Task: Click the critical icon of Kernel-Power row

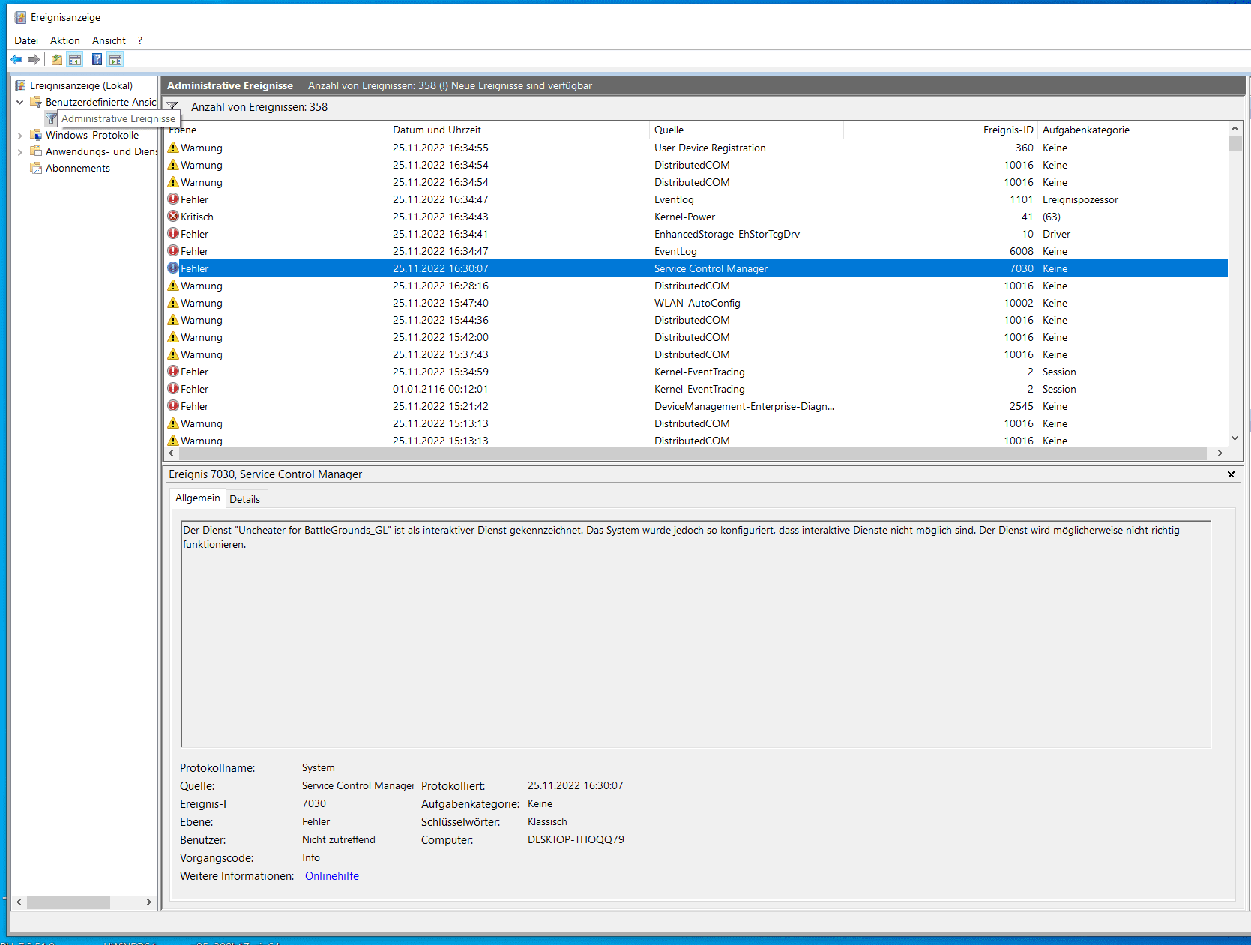Action: 173,217
